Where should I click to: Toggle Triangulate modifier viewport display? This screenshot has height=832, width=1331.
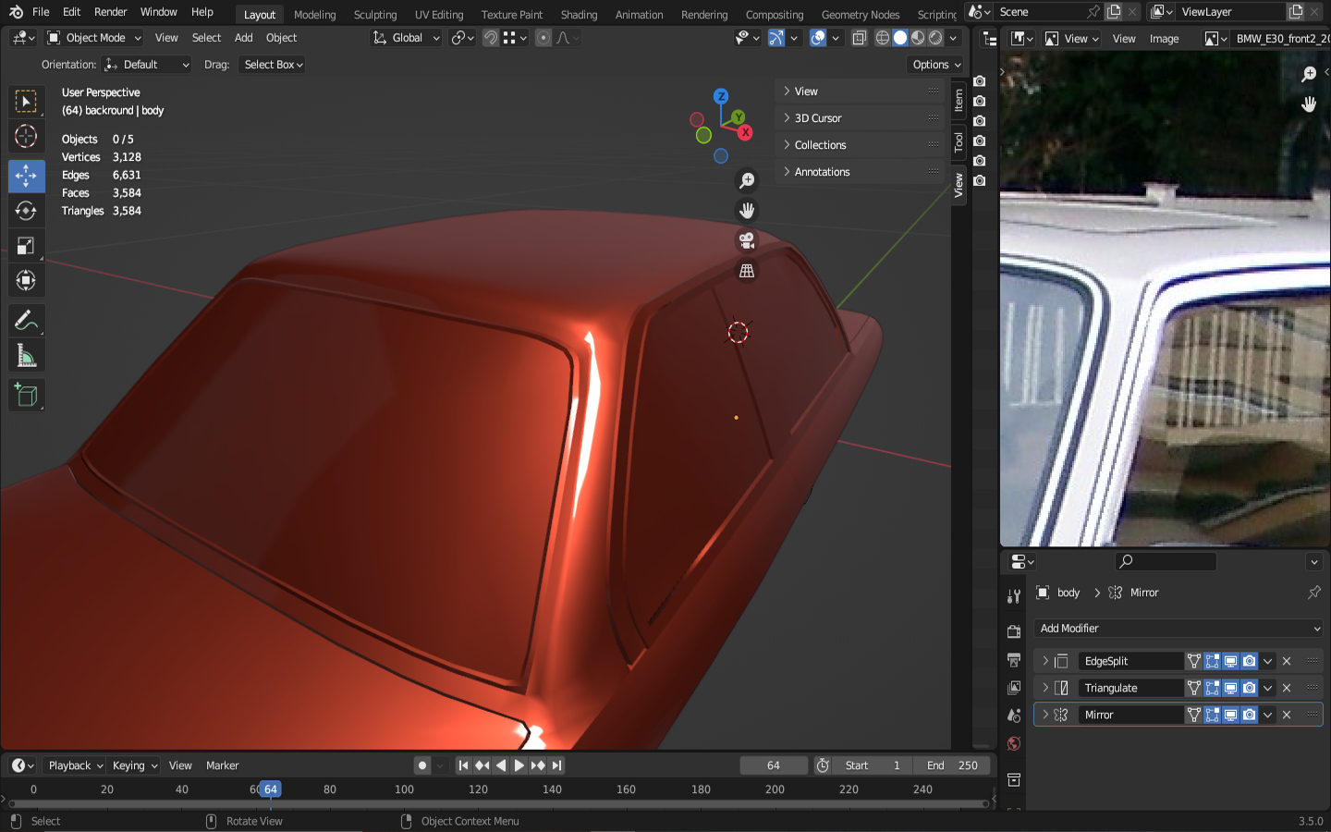(1231, 688)
